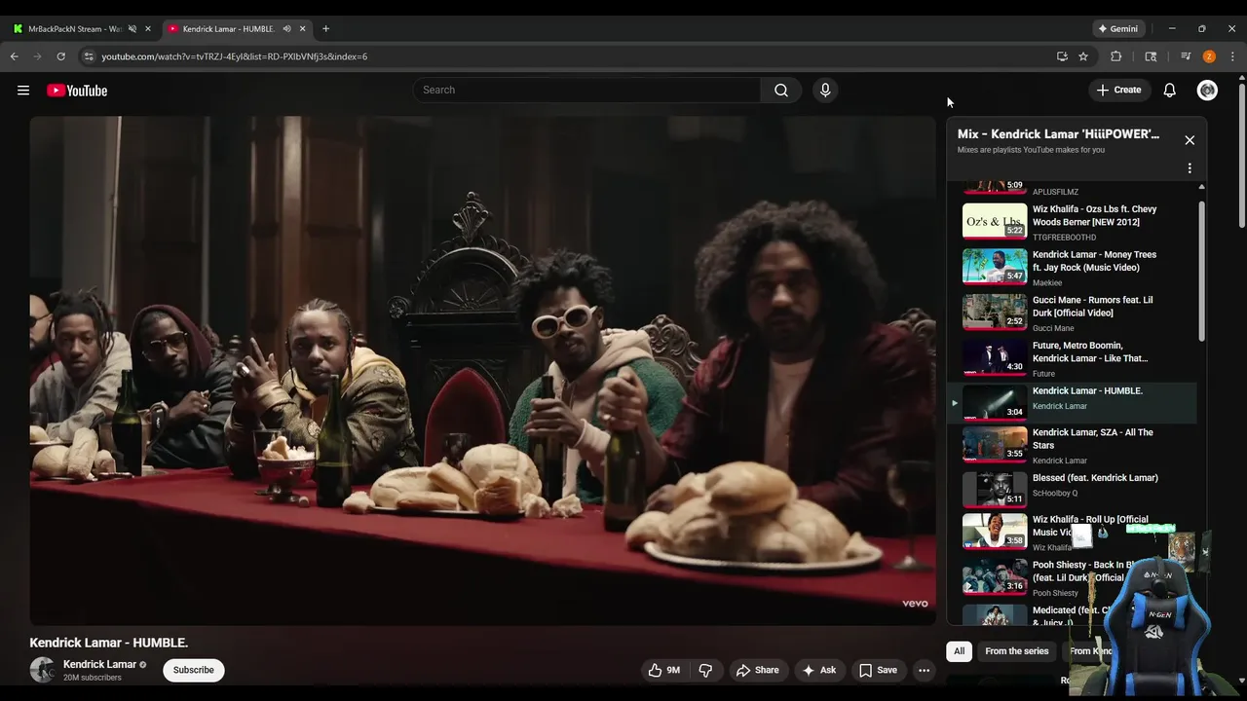Open Kendrick Lamar channel avatar
Screen dimensions: 1247x701
(x=42, y=670)
